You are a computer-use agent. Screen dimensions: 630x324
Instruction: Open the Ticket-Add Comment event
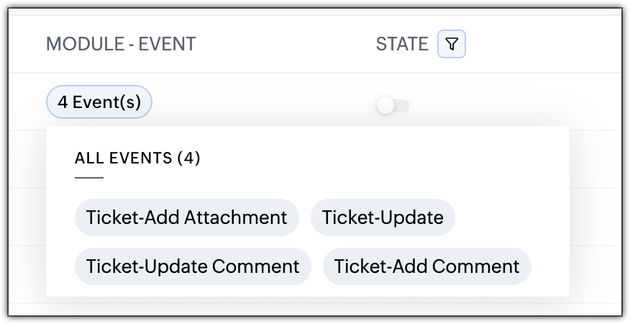click(x=426, y=266)
